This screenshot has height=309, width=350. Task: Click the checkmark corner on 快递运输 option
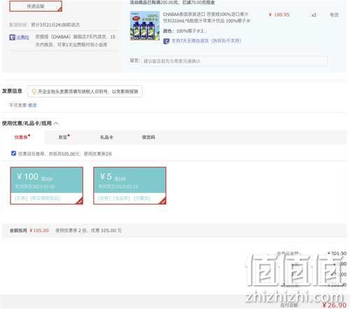(x=59, y=9)
